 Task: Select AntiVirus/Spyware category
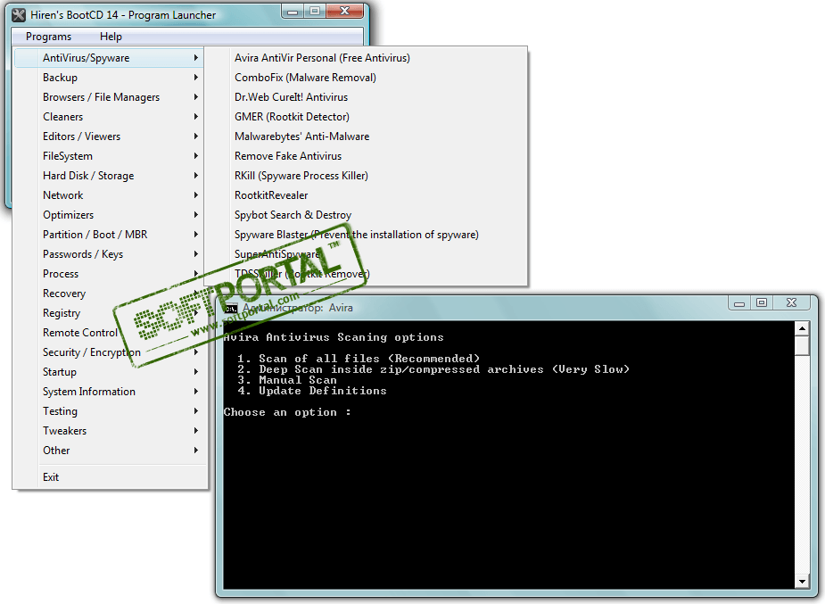pyautogui.click(x=110, y=58)
